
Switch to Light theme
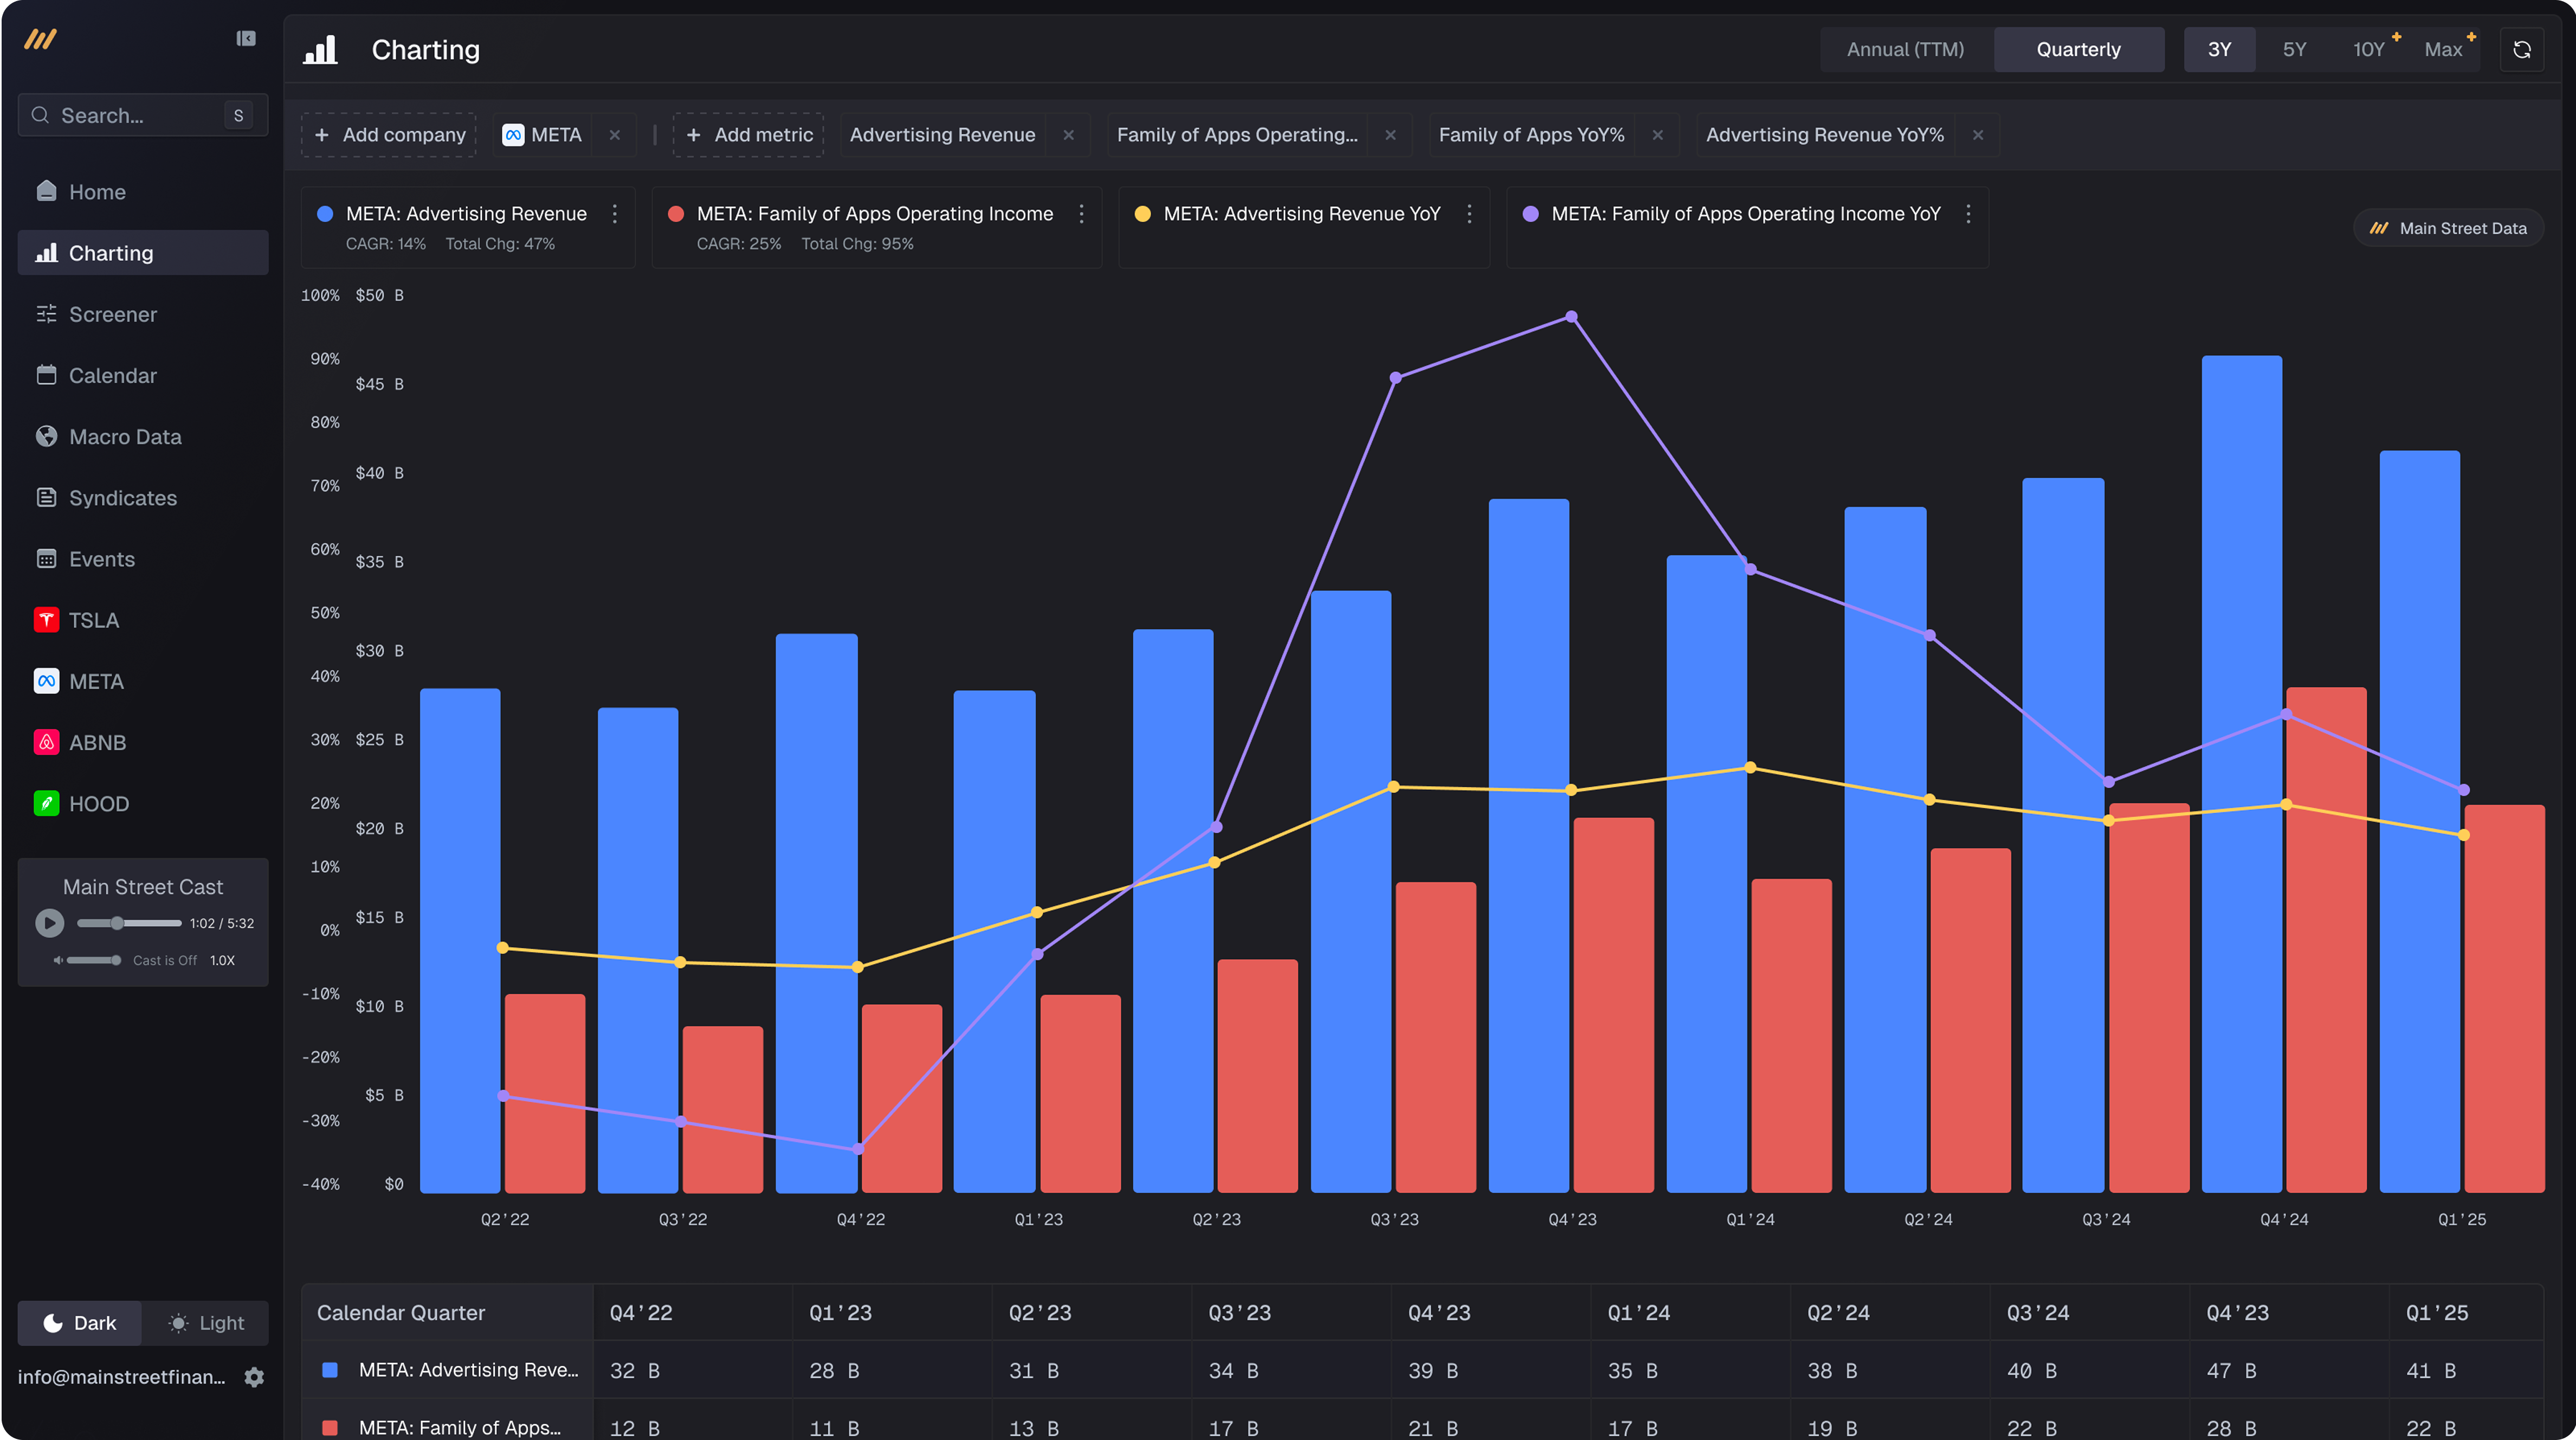click(206, 1323)
